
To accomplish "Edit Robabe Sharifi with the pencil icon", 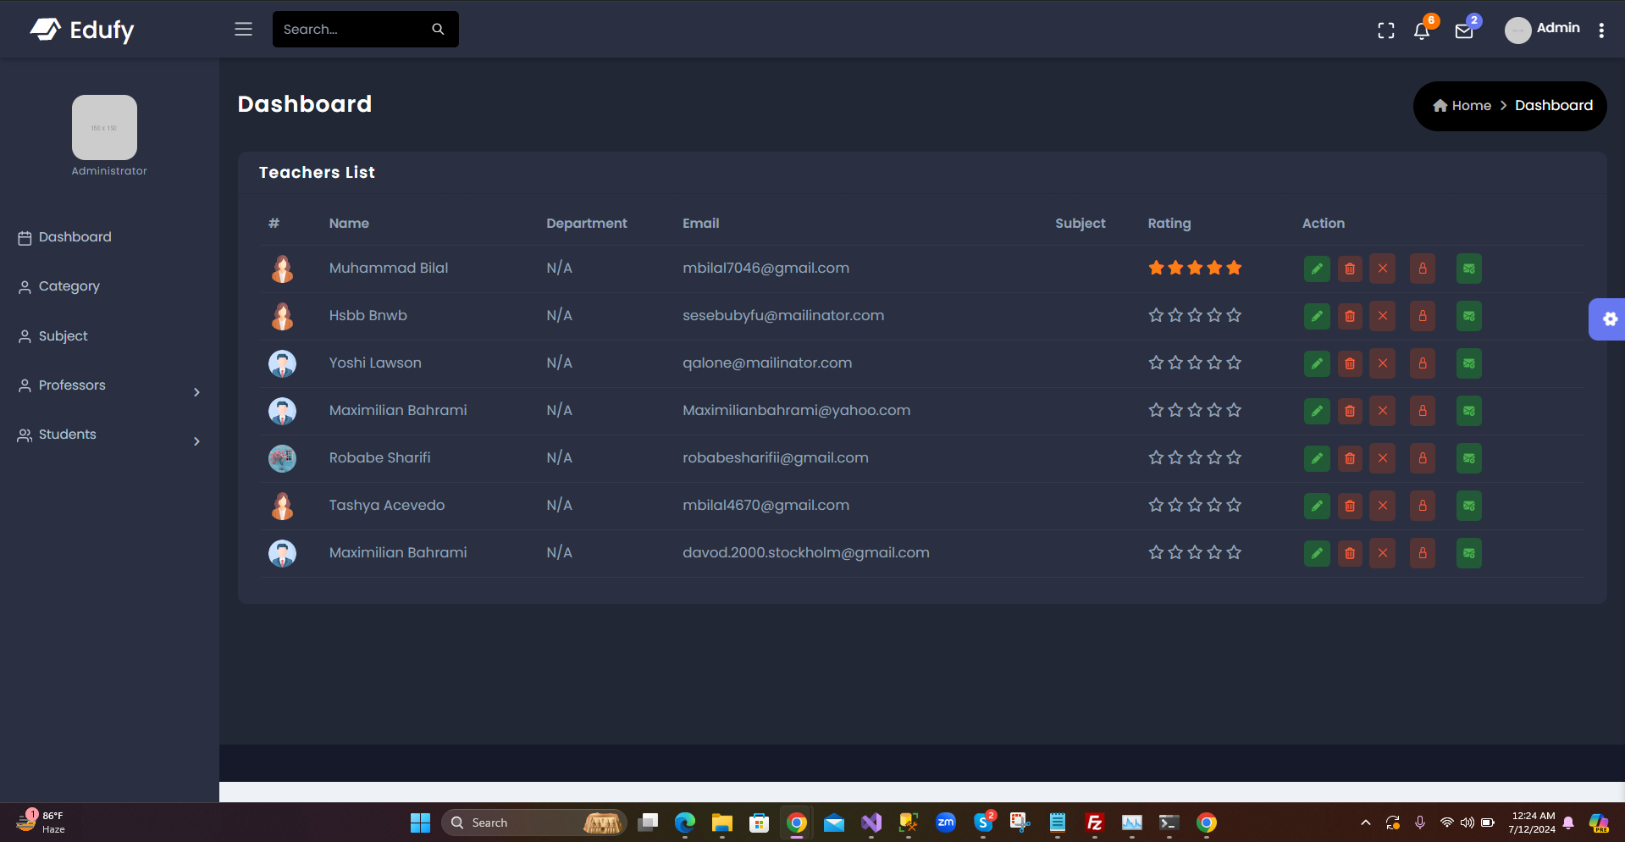I will (x=1317, y=458).
